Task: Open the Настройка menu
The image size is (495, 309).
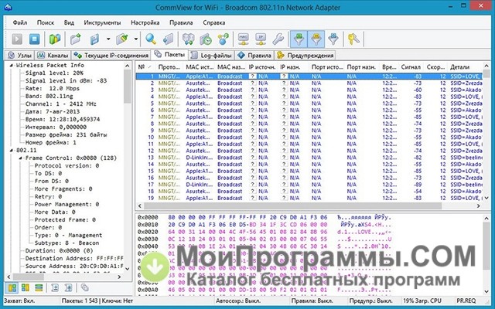Action: tap(145, 22)
